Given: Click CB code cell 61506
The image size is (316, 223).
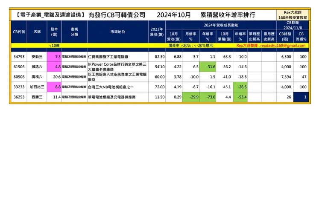Looking at the screenshot, I should tap(19, 67).
